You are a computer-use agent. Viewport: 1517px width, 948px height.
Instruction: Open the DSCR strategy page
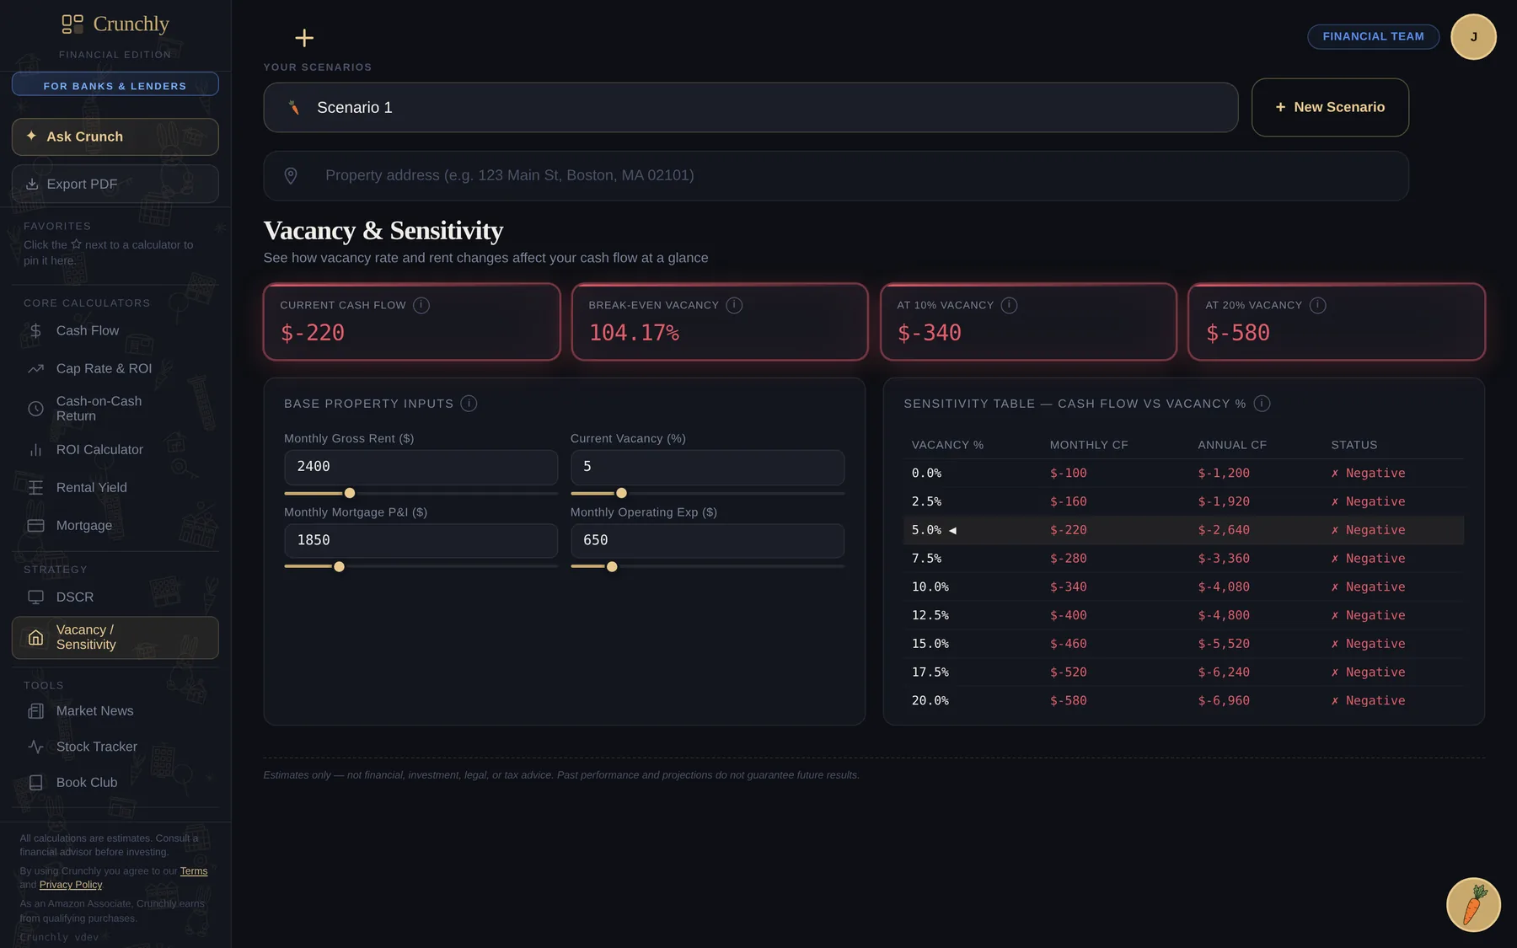115,597
